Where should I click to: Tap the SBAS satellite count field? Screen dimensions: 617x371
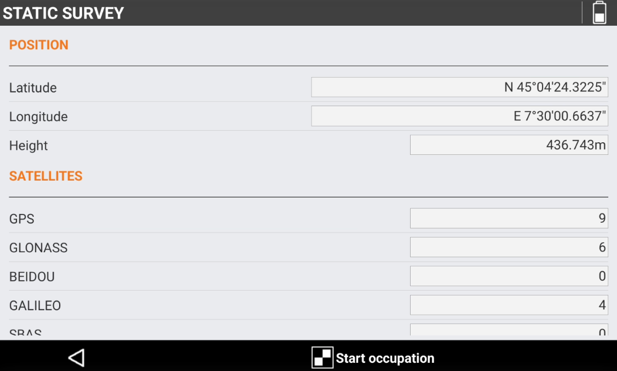[509, 330]
